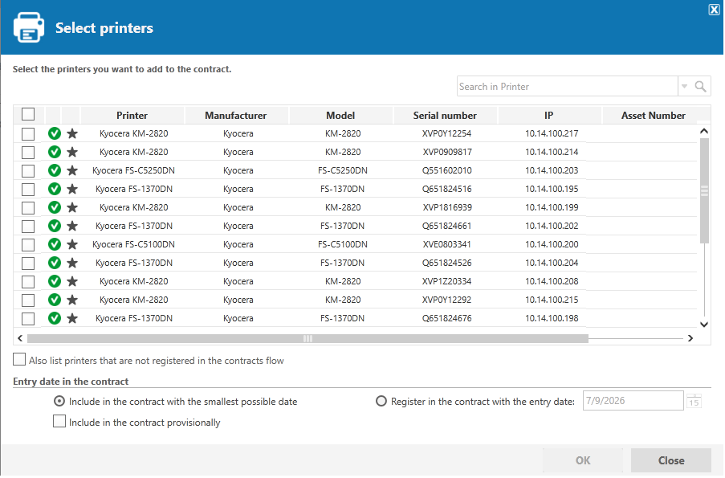Click the horizontal scrollbar thumb

308,339
